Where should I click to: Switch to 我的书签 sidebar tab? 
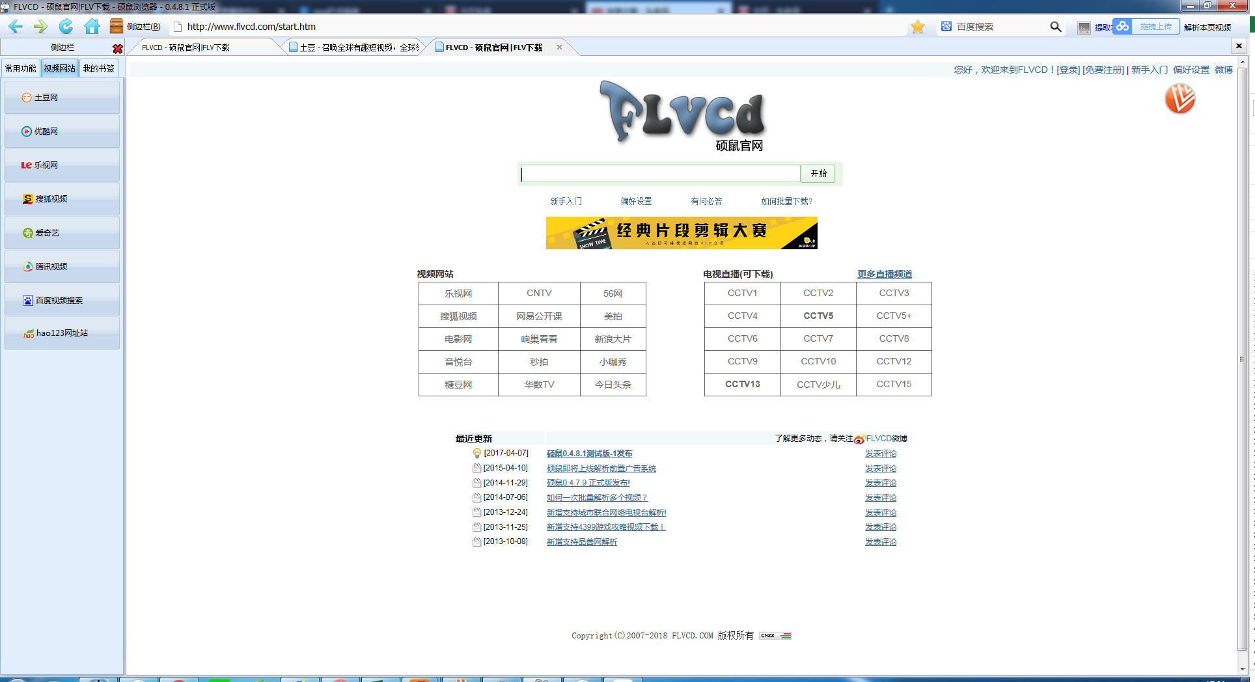(x=99, y=68)
